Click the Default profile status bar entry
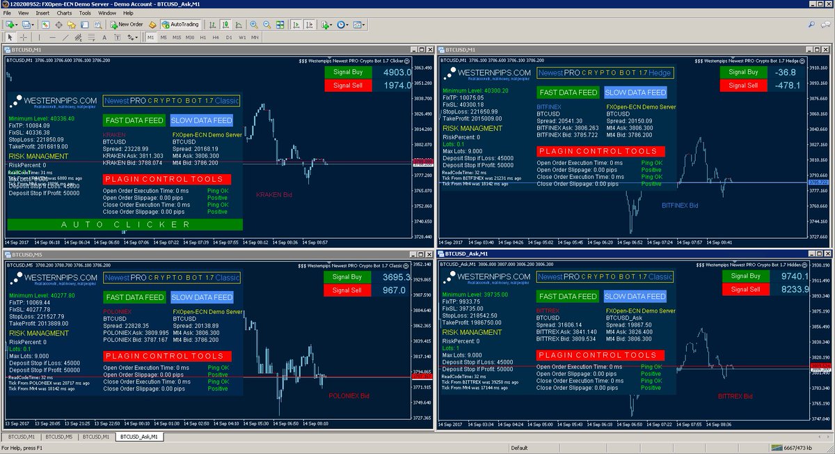 520,448
